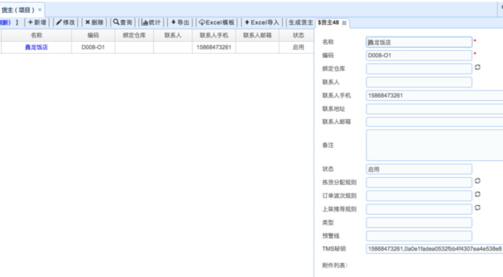
Task: Click the refresh icon beside 拣货分配规则 field
Action: pyautogui.click(x=477, y=181)
